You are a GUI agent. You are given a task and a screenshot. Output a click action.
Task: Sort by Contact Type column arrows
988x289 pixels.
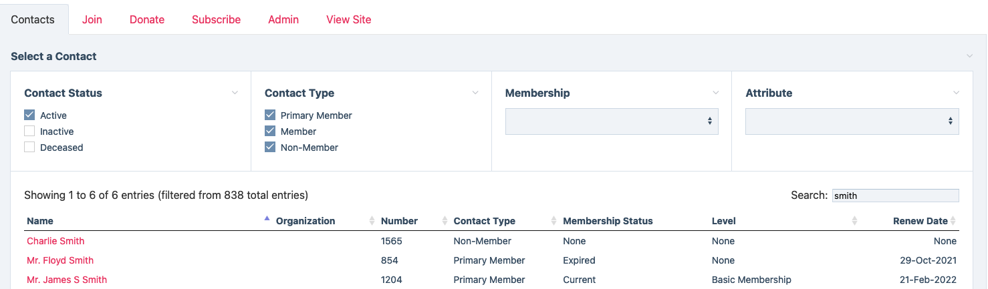click(x=553, y=221)
